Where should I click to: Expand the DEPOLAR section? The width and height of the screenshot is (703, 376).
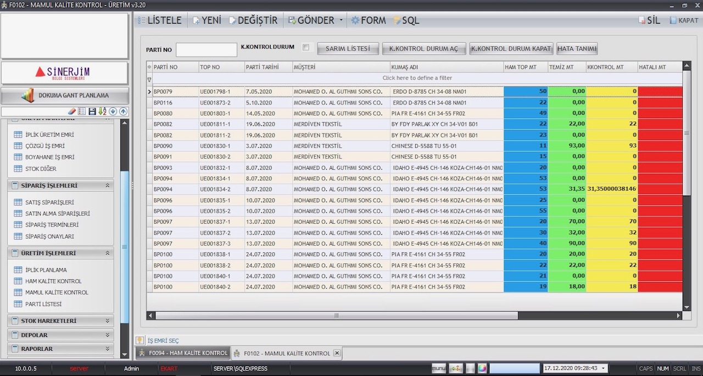pos(108,335)
